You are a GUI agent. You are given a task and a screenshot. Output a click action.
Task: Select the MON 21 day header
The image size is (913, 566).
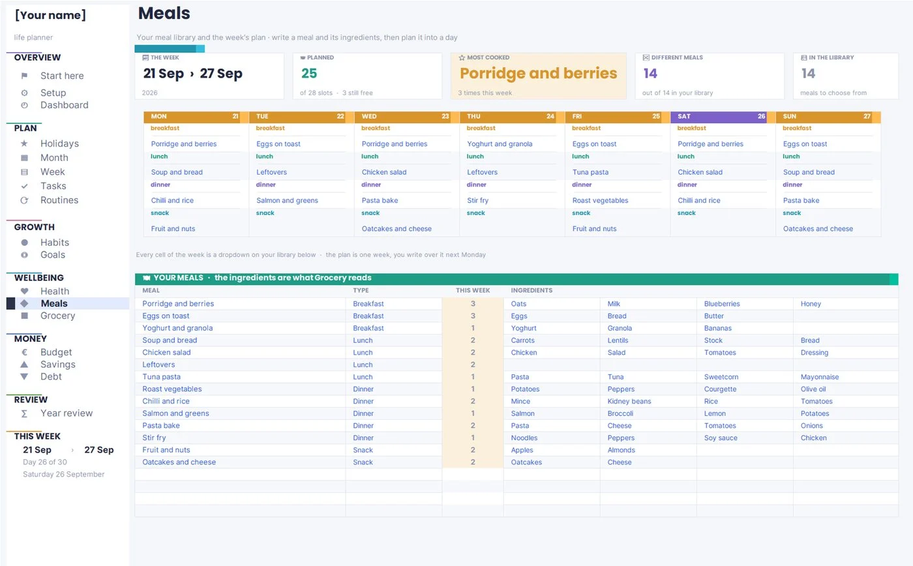(196, 117)
